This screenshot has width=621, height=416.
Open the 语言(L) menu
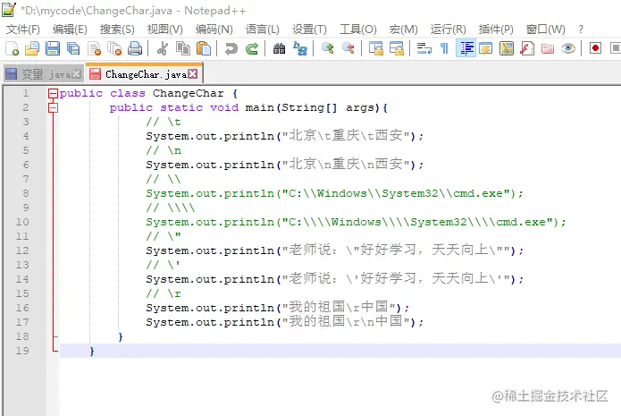click(x=262, y=29)
